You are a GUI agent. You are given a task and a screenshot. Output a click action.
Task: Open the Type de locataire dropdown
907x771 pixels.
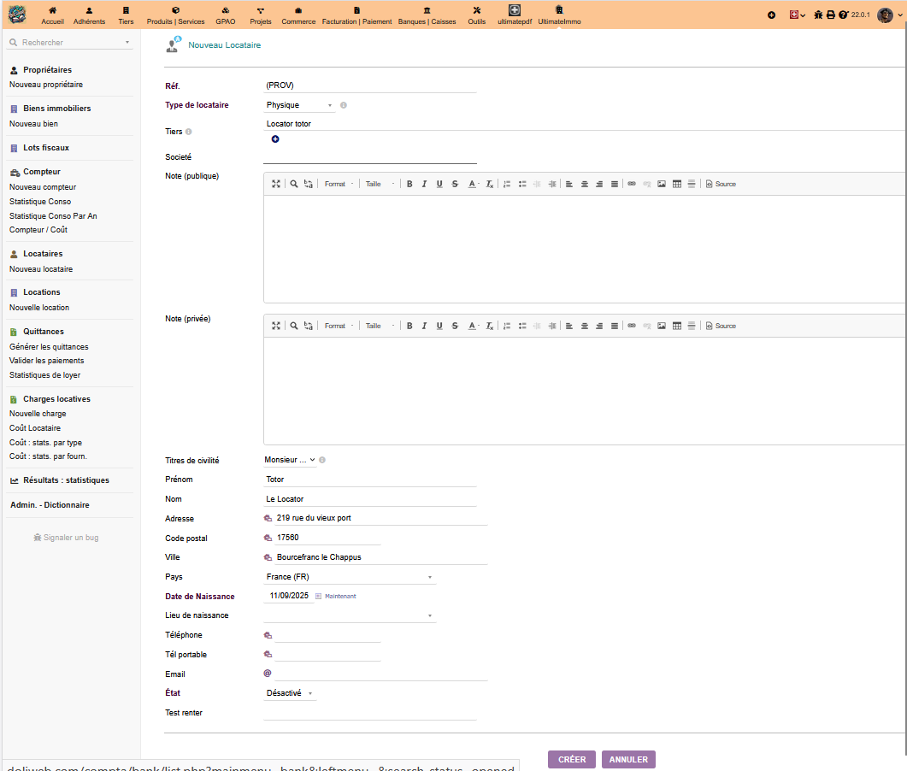click(x=299, y=106)
